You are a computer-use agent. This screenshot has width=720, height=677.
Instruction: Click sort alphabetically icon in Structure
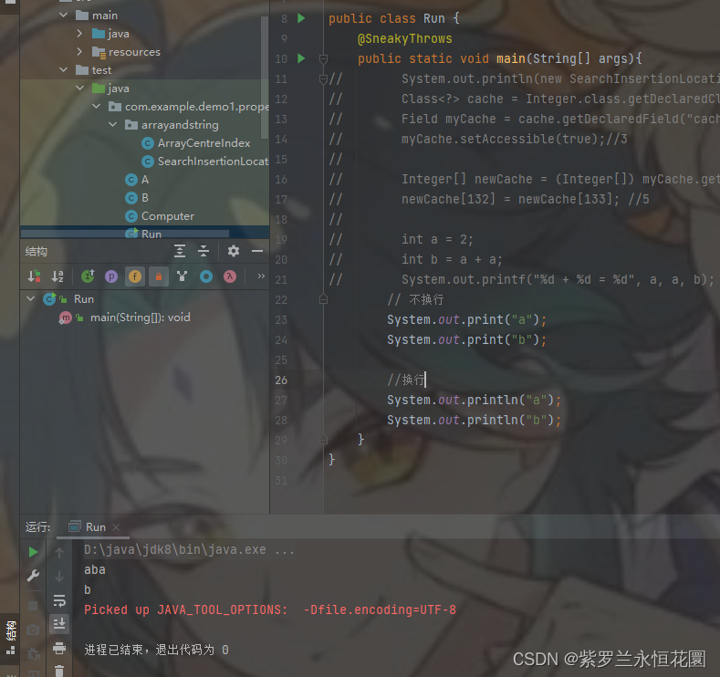coord(57,276)
